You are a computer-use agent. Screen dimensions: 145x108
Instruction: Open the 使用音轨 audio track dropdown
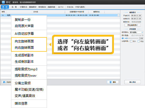pyautogui.click(x=136, y=32)
